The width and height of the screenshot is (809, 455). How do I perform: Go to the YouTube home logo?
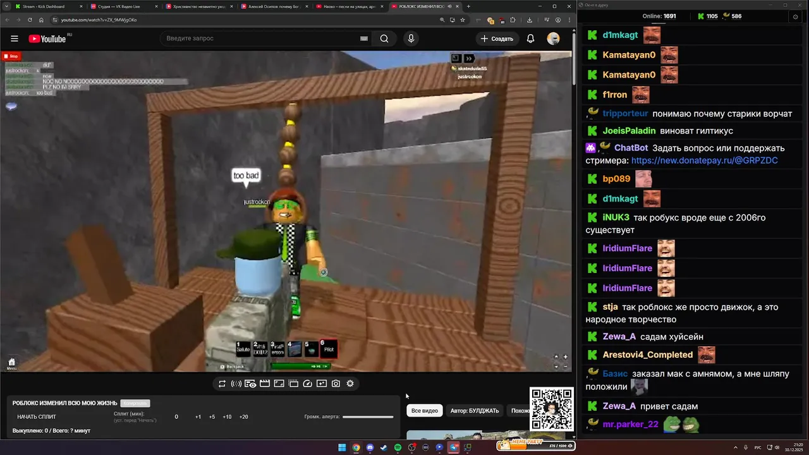47,39
